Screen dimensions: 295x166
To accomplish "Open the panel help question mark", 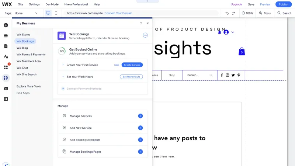I will (x=141, y=23).
